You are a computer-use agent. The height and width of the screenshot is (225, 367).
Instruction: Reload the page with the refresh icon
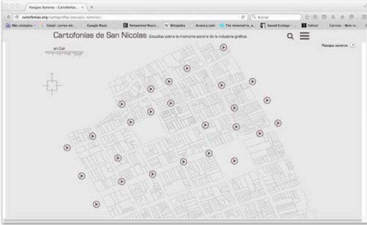(243, 17)
